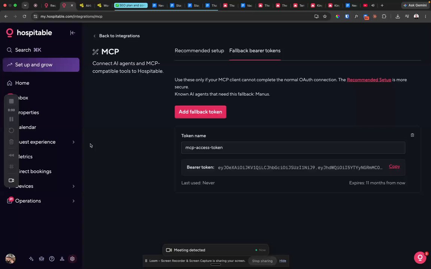
Task: Go to Metrics in the sidebar
Action: 25,157
